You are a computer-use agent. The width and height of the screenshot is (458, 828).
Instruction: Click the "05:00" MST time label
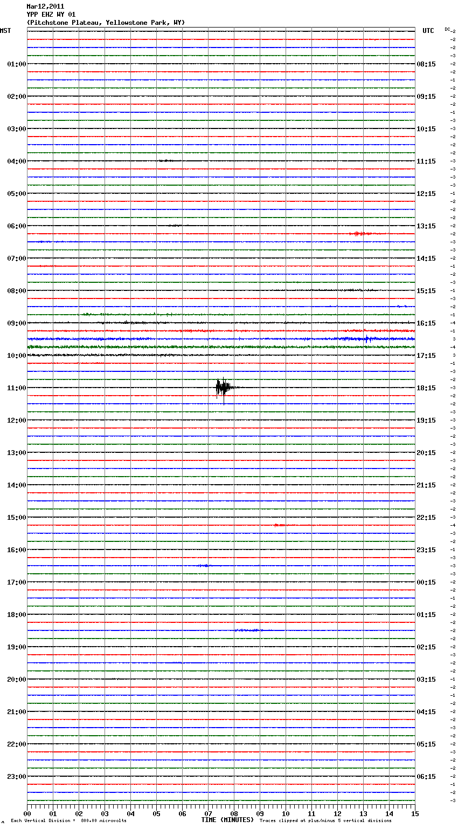tap(16, 194)
